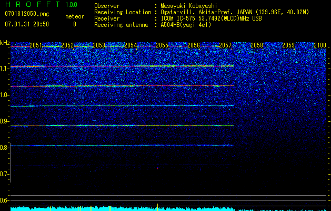This screenshot has width=331, height=211.
Task: Click observer name Masayuki Kobayashi
Action: click(189, 6)
